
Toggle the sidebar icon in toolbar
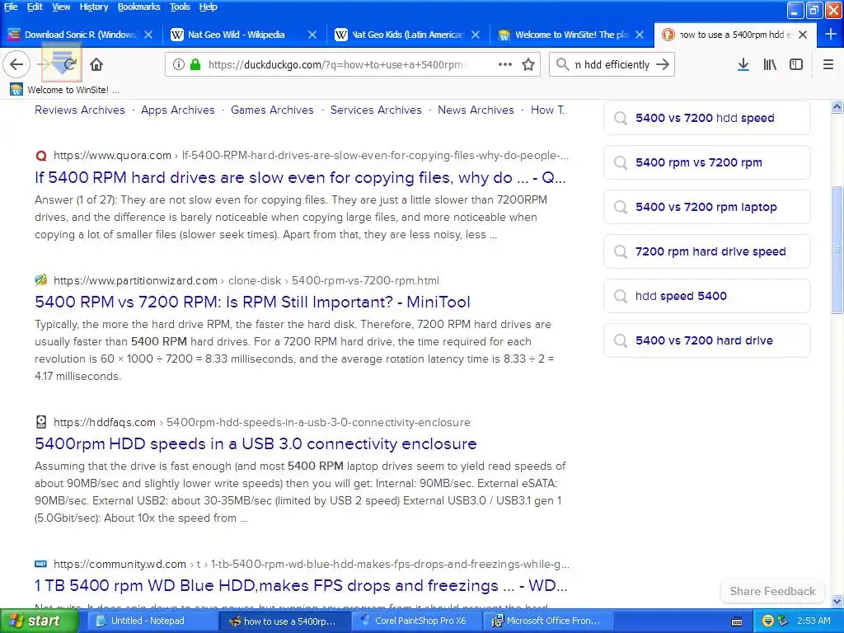click(x=796, y=64)
